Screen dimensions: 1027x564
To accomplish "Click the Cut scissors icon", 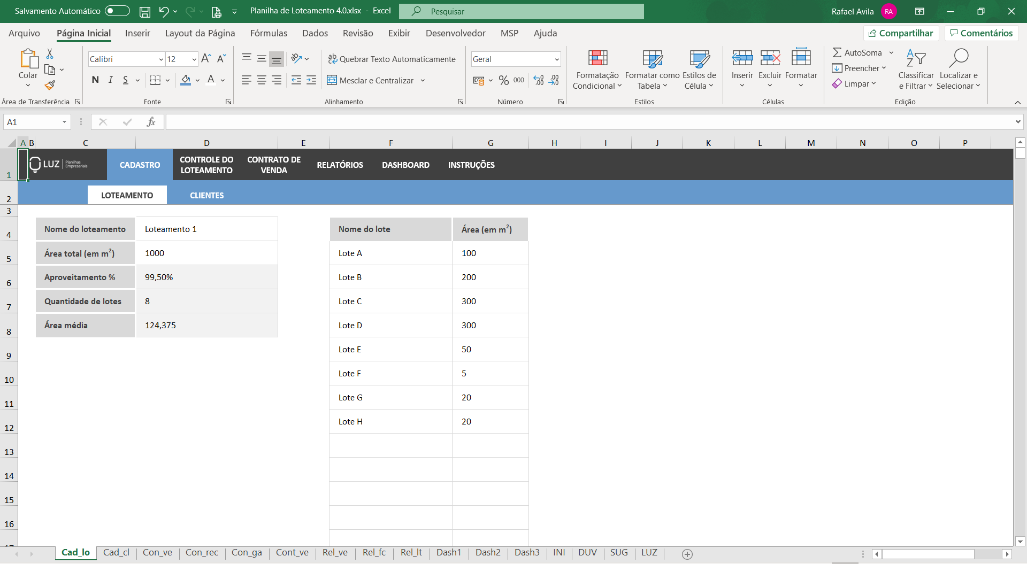I will 50,54.
